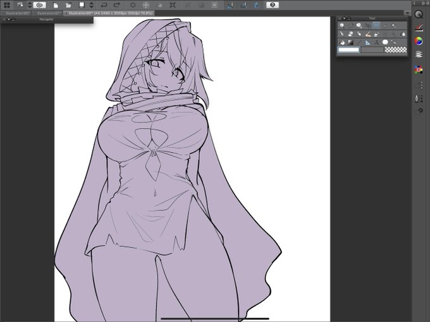The height and width of the screenshot is (322, 430).
Task: Expand the stepper arrows beside Save icon
Action: coord(92,5)
